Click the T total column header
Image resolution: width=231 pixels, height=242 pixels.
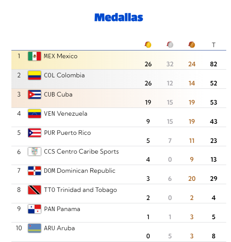(x=214, y=45)
